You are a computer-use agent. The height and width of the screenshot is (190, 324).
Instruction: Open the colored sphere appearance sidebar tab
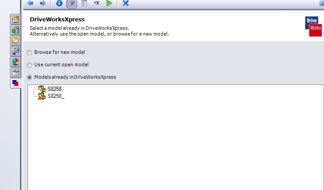coord(15,62)
